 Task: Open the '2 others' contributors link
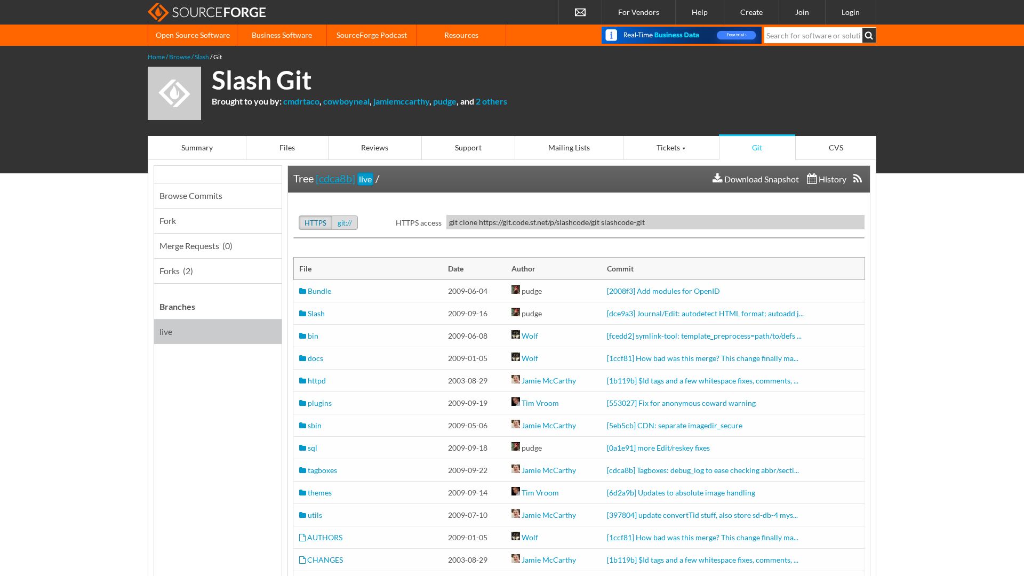pyautogui.click(x=491, y=101)
